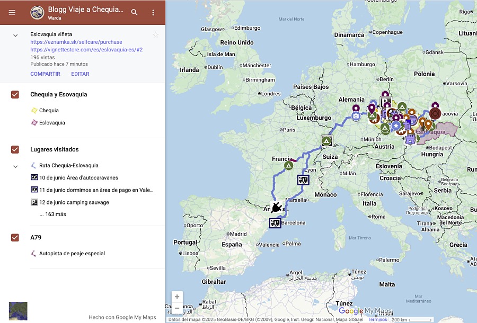This screenshot has height=323, width=477.
Task: Select 11 de junio dormimos an àrea item
Action: click(x=96, y=190)
